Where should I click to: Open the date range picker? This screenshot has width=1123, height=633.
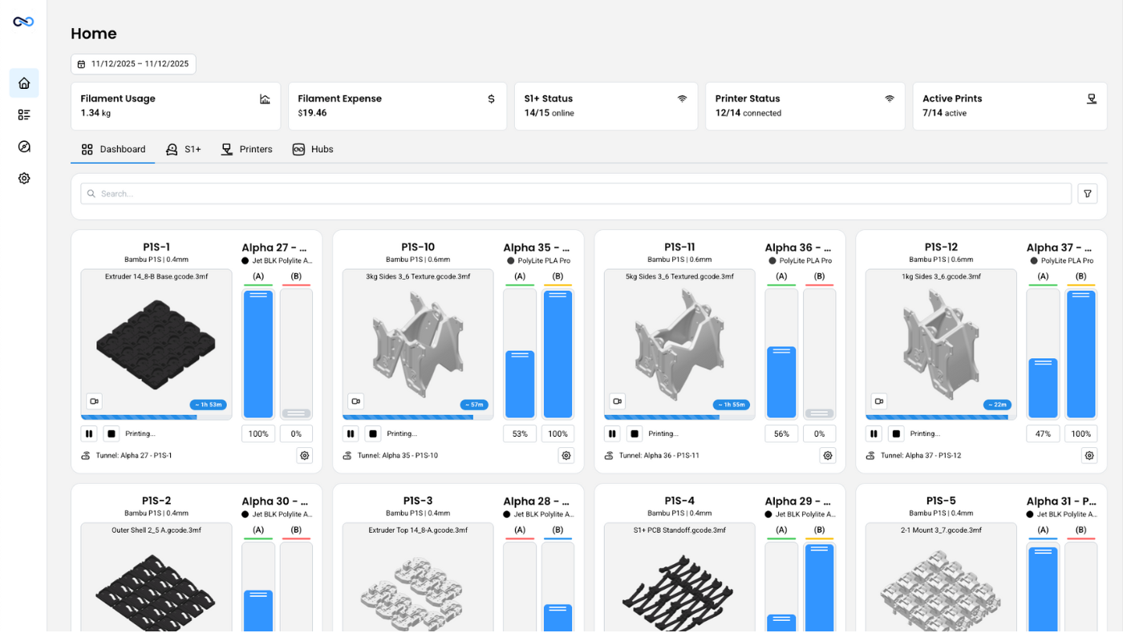[133, 64]
